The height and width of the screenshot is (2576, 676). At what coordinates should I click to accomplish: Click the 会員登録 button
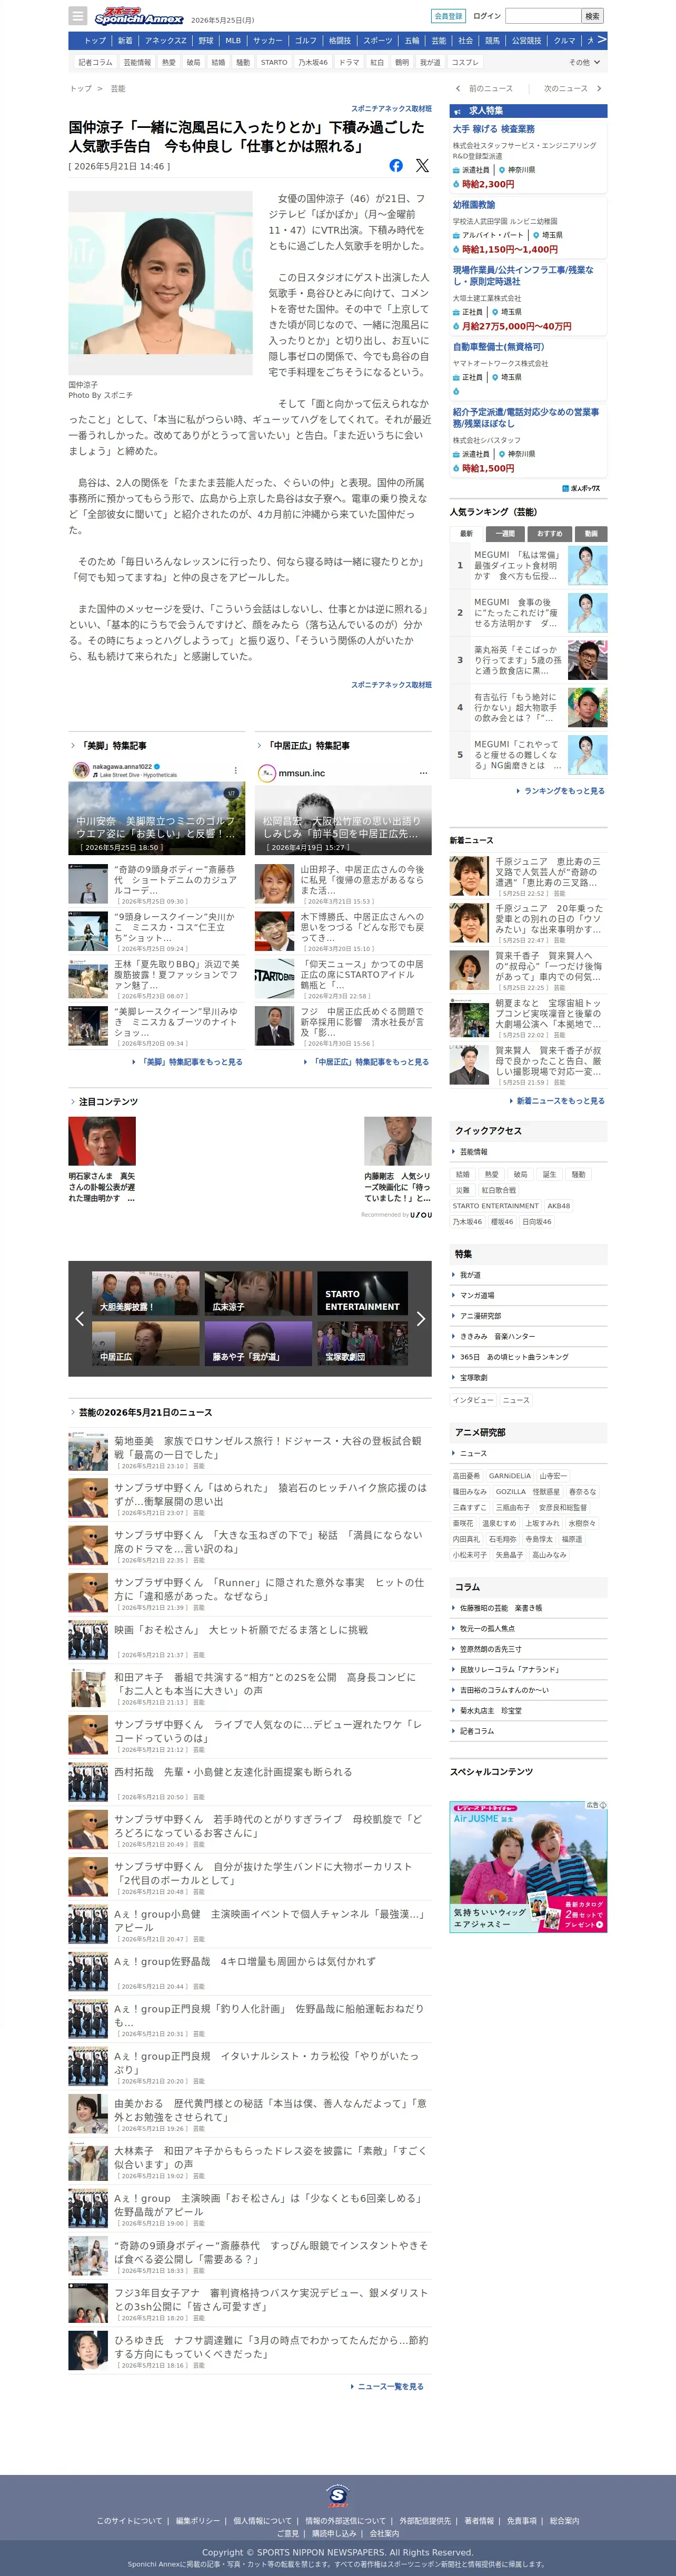pos(448,16)
